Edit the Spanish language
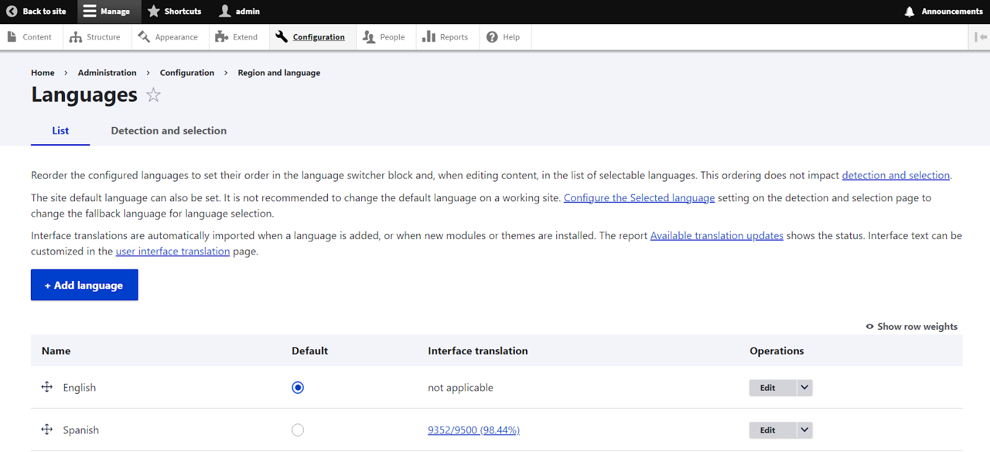This screenshot has height=452, width=990. coord(772,430)
